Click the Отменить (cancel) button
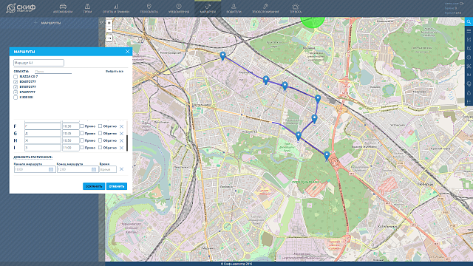Viewport: 473px width, 266px height. [x=117, y=186]
